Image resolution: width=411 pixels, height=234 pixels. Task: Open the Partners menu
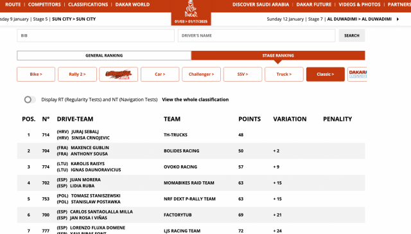click(399, 4)
